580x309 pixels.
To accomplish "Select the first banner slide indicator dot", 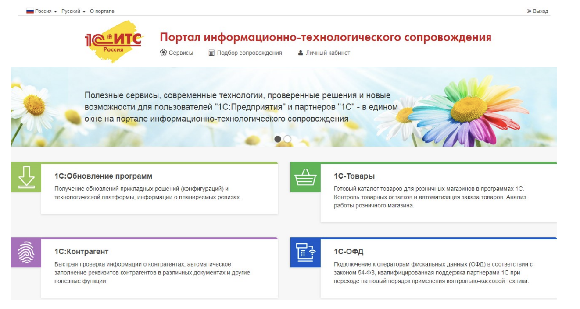I will (278, 139).
